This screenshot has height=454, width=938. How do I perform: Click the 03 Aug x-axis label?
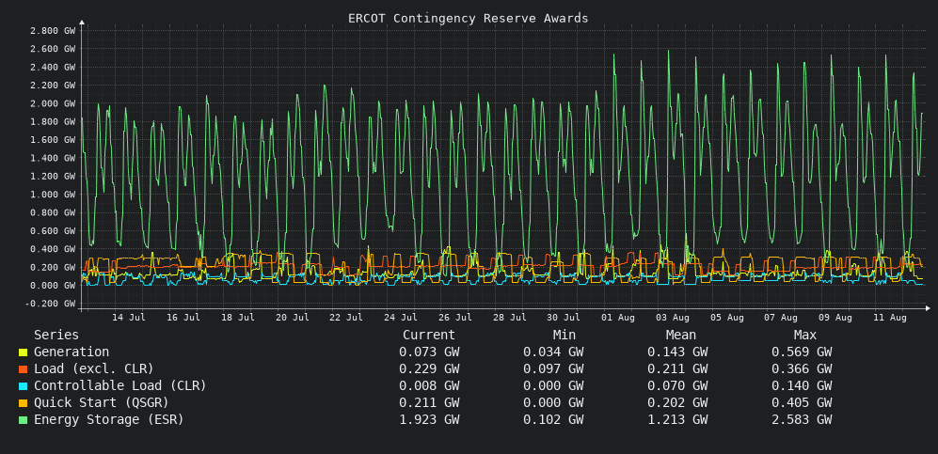click(x=673, y=318)
